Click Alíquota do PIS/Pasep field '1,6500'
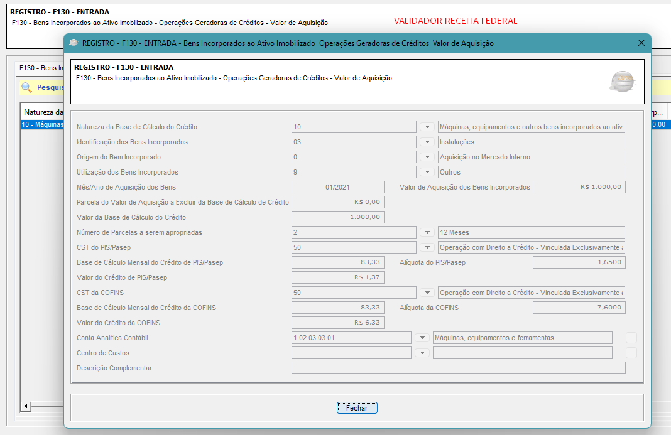The height and width of the screenshot is (435, 671). [579, 262]
